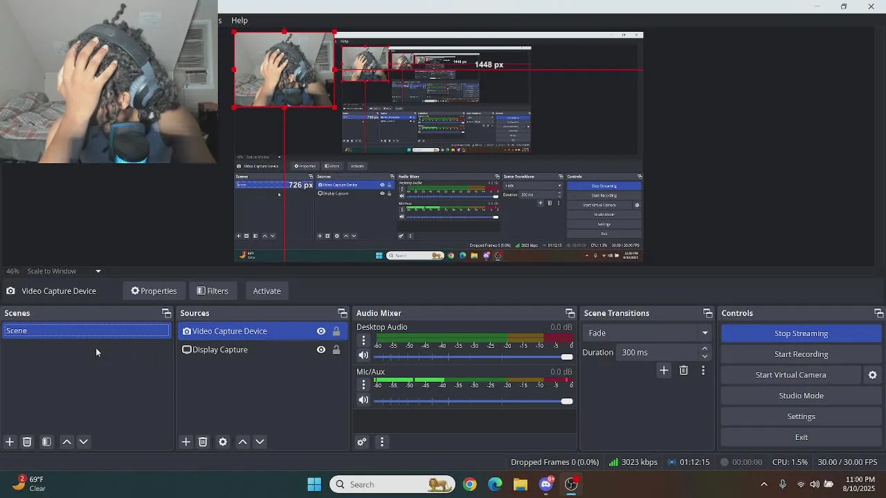
Task: Open virtual camera settings gear
Action: pos(872,375)
